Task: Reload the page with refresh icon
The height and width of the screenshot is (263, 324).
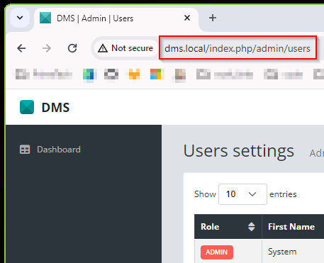Action: pyautogui.click(x=72, y=48)
